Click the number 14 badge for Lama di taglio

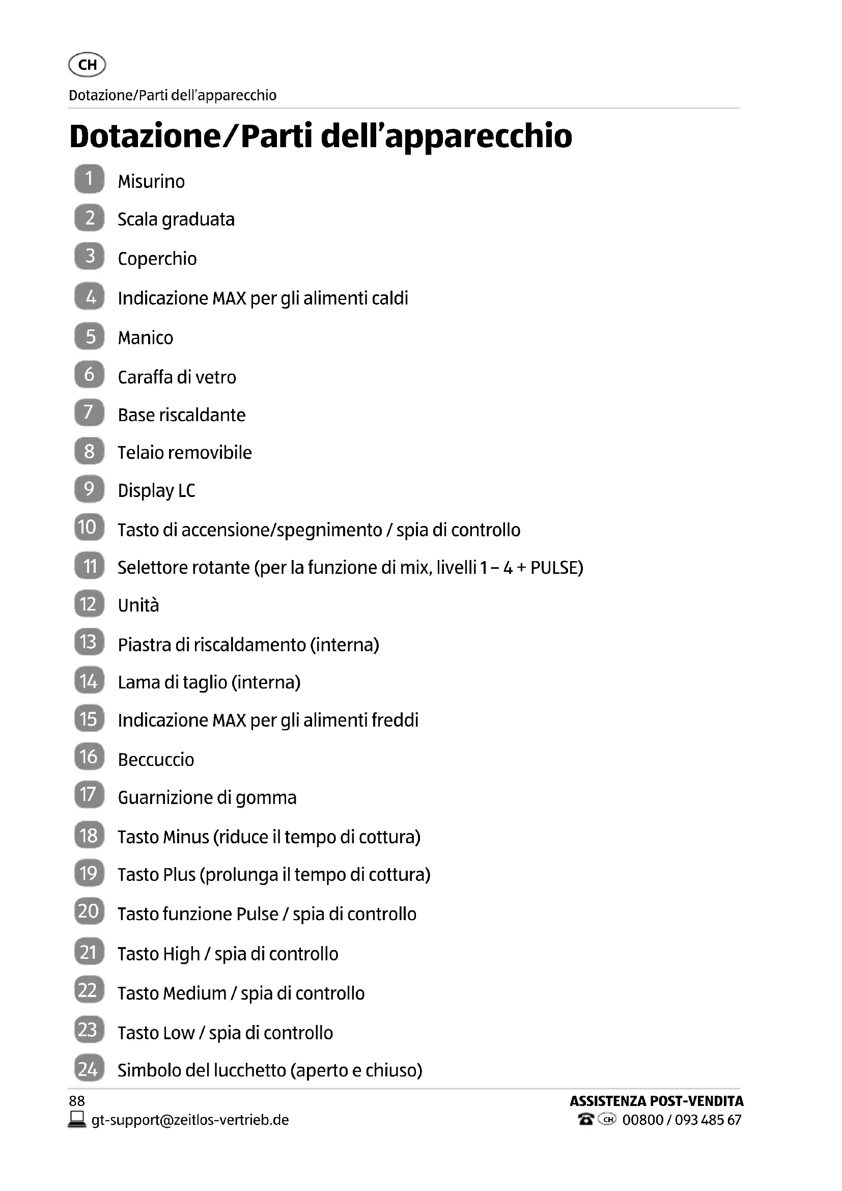[89, 681]
